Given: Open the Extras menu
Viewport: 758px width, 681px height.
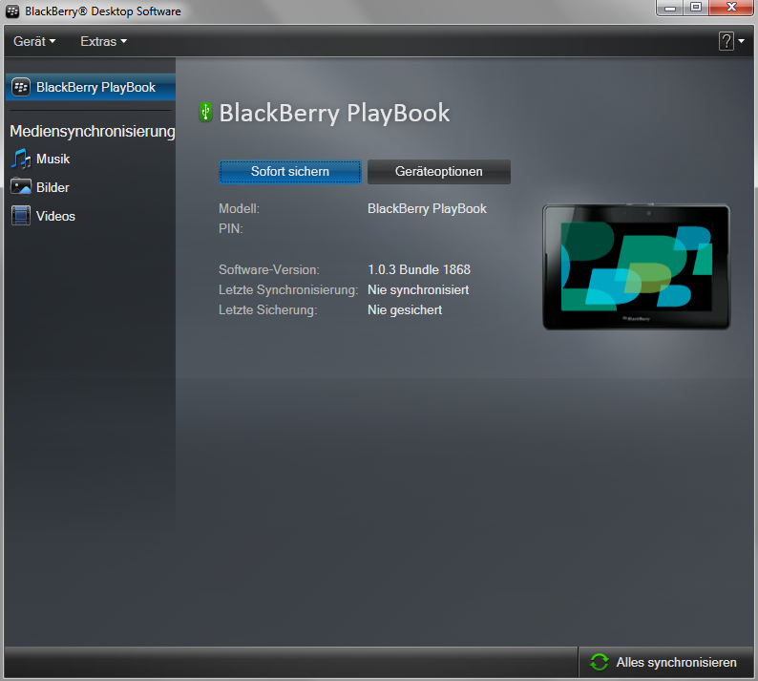Looking at the screenshot, I should coord(103,42).
